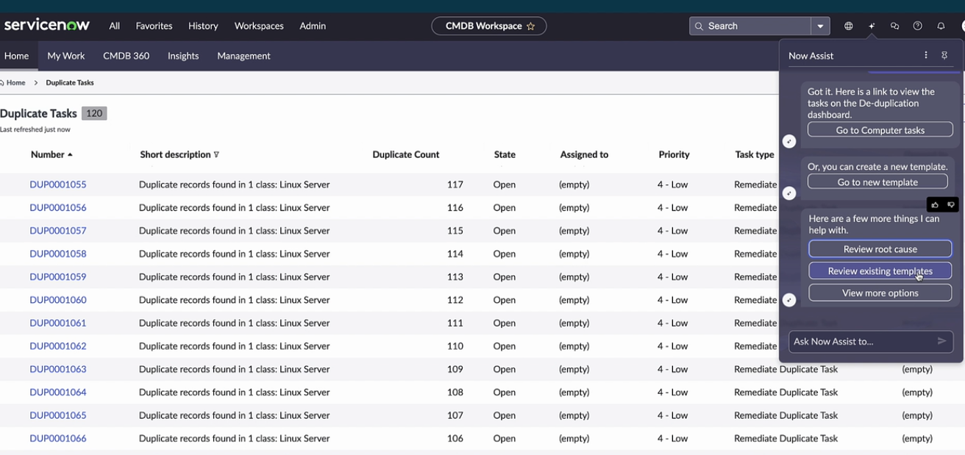965x455 pixels.
Task: Open the chat conversations icon
Action: point(894,26)
